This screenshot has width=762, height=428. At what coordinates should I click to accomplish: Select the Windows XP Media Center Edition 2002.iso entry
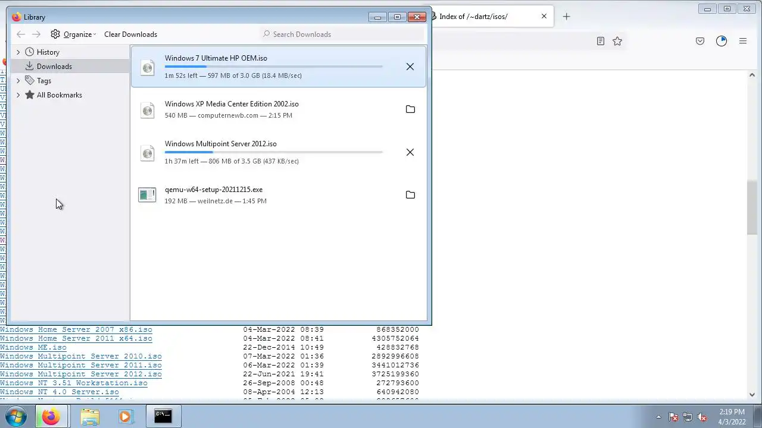click(x=278, y=109)
